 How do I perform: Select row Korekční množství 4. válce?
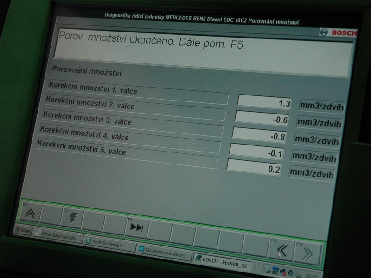click(x=130, y=138)
